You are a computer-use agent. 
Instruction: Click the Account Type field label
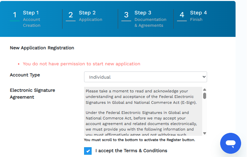[25, 75]
